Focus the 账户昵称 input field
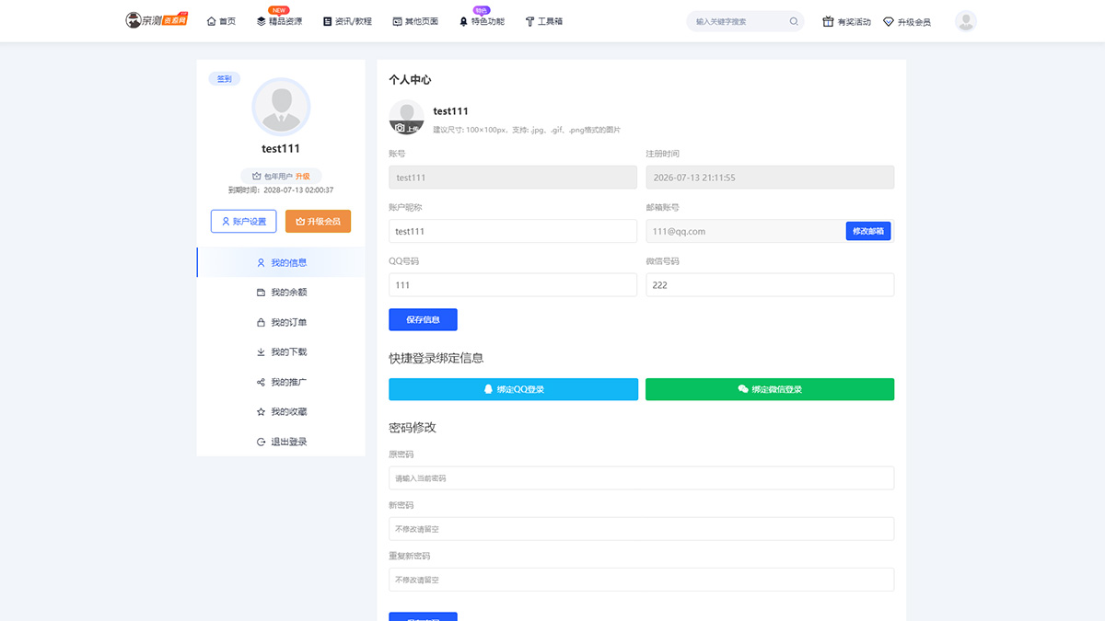Viewport: 1105px width, 621px height. coord(513,231)
